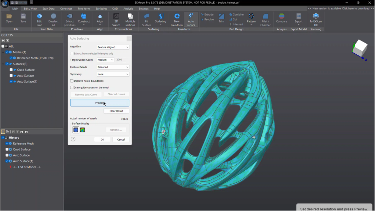This screenshot has width=375, height=211.
Task: Open the Symmetry dropdown
Action: coord(113,74)
